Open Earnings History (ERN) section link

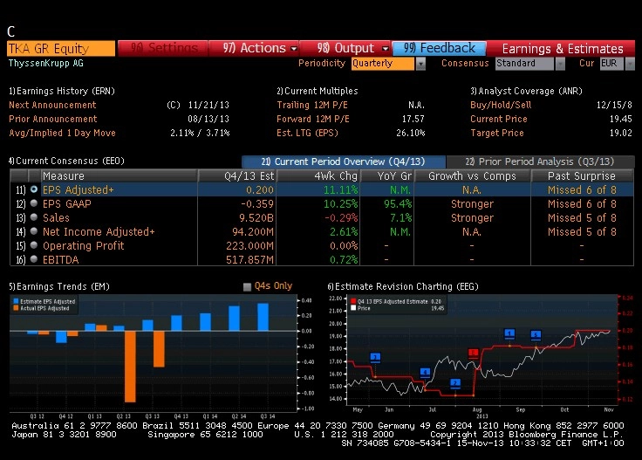pos(62,91)
